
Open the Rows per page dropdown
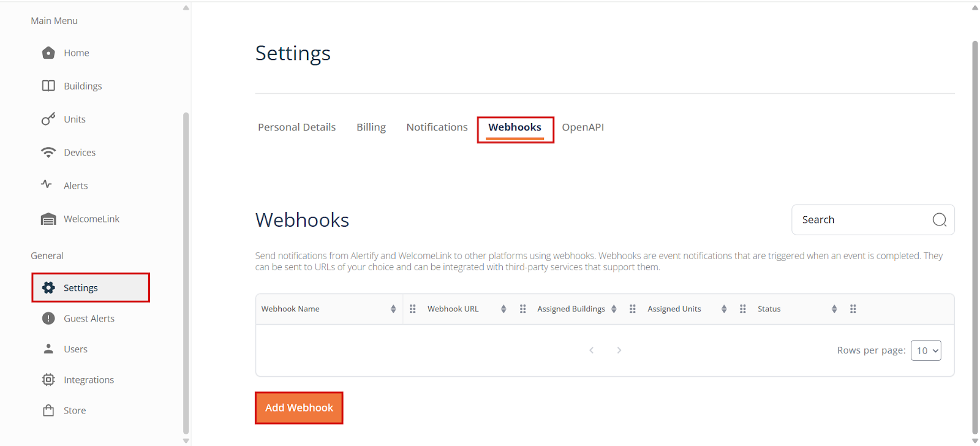(x=925, y=350)
